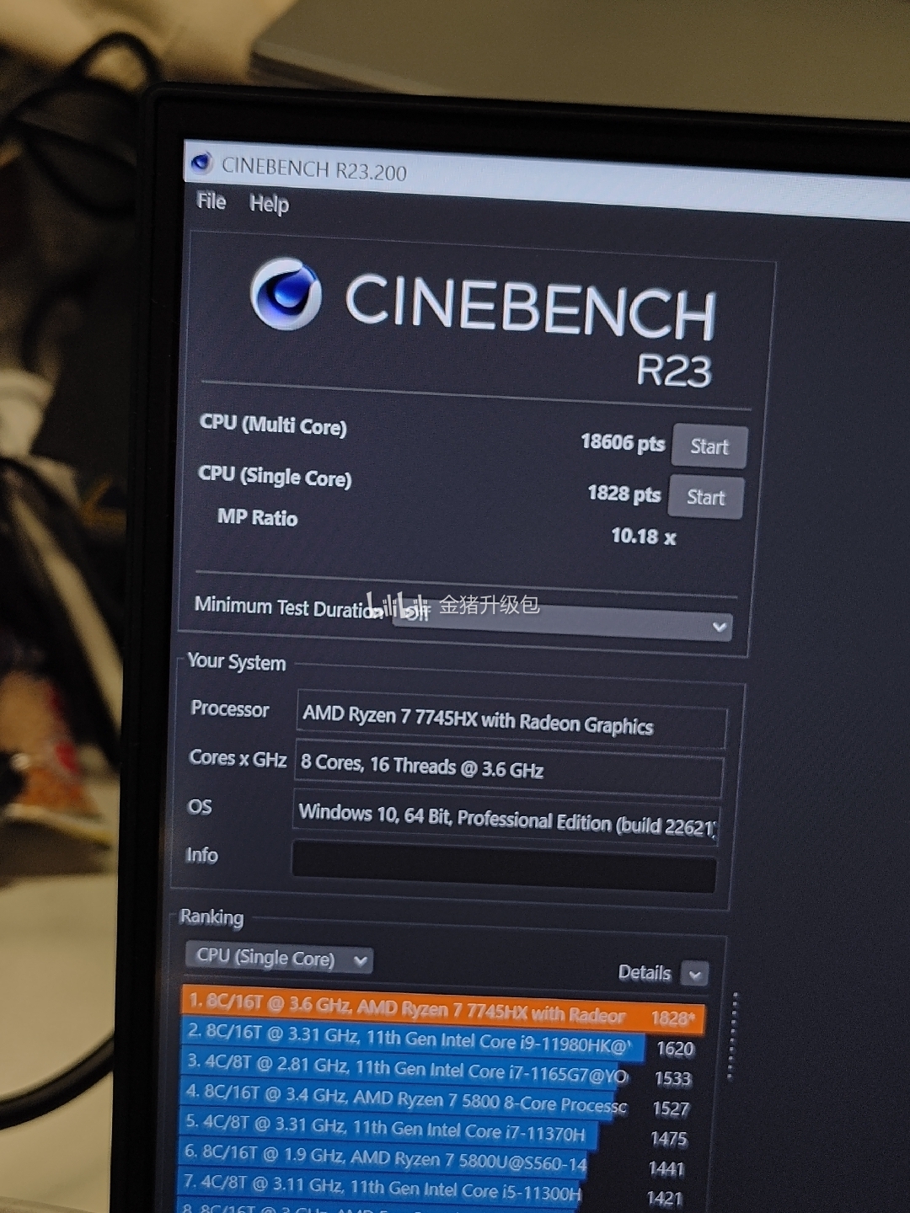Click the 18606 pts multi core score
Image resolution: width=910 pixels, height=1213 pixels.
click(x=623, y=442)
